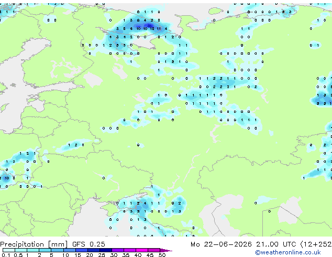332x257 pixels.
Task: Click the legend arrow tip beyond 50
Action: point(166,250)
